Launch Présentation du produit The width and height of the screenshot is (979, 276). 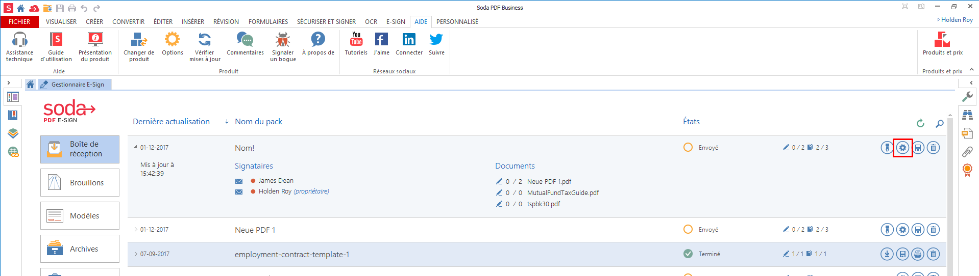95,47
